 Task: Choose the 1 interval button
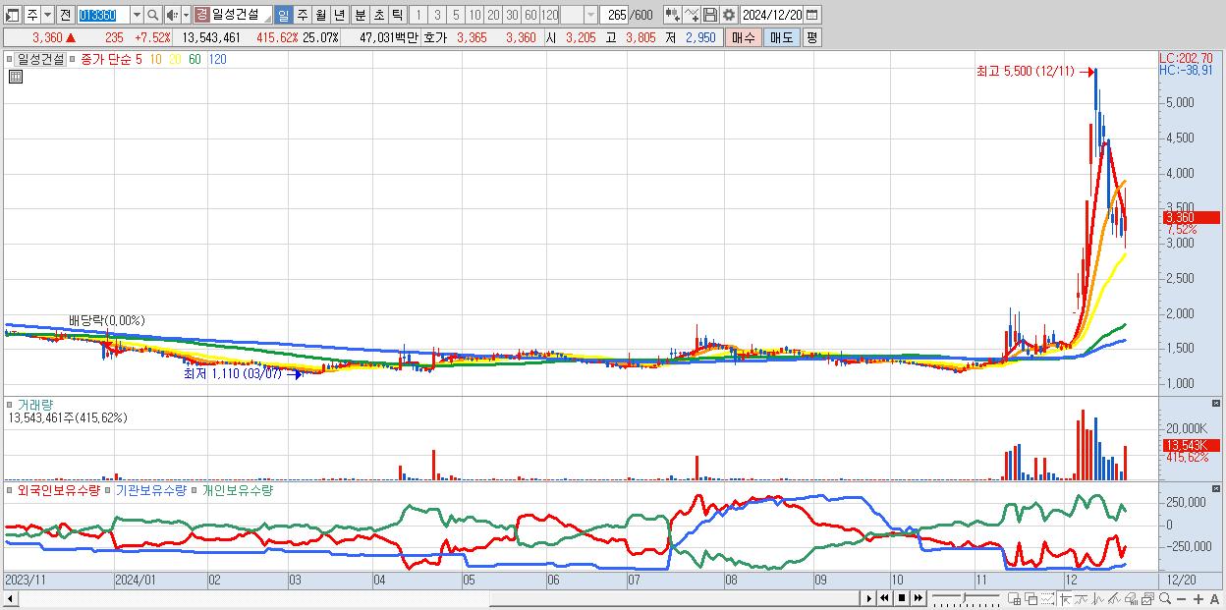(x=418, y=15)
